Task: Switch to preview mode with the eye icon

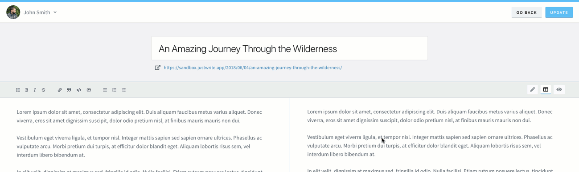Action: coord(559,89)
